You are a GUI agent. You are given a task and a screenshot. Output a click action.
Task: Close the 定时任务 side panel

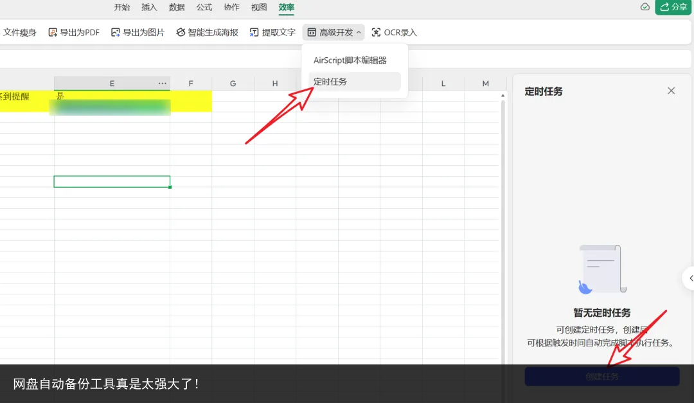[672, 91]
